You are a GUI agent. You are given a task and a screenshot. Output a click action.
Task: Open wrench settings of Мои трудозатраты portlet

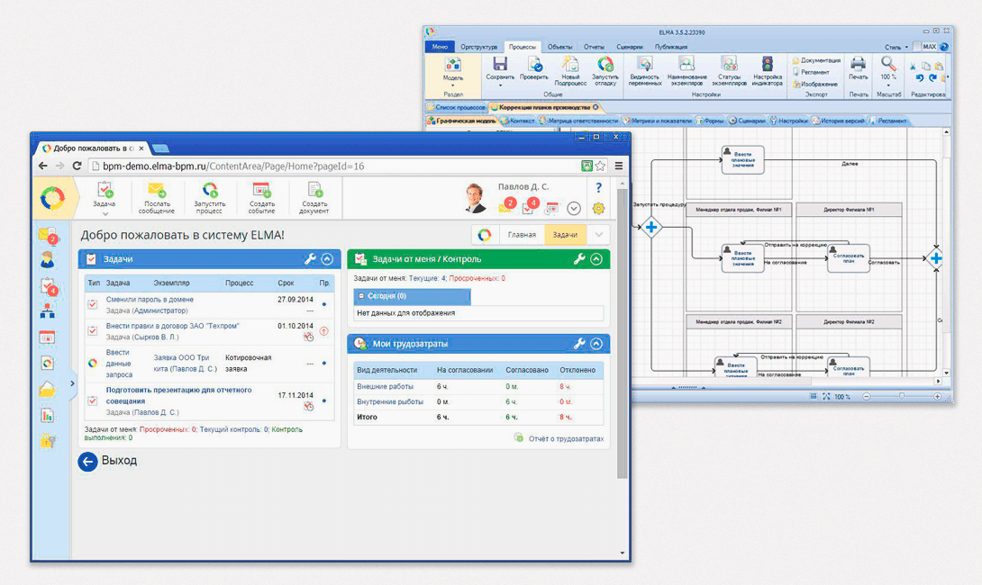click(579, 344)
